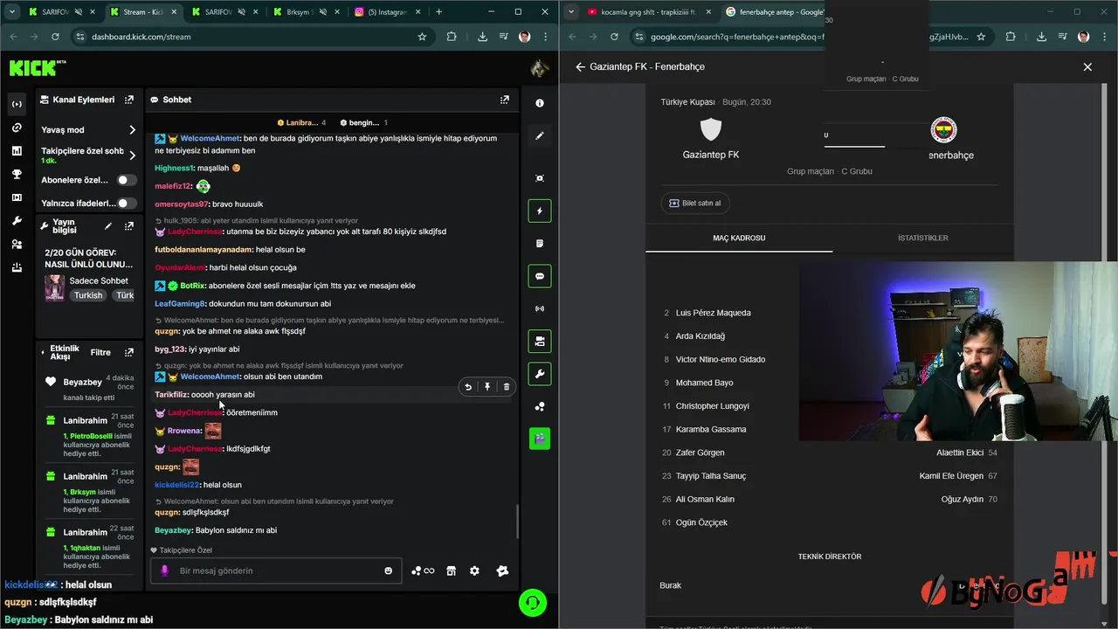Click the green clapperboard clip icon

540,439
